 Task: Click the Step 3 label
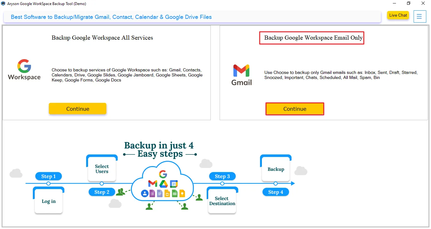[222, 176]
